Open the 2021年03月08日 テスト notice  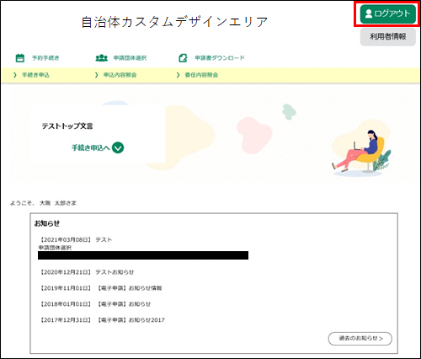(x=76, y=240)
